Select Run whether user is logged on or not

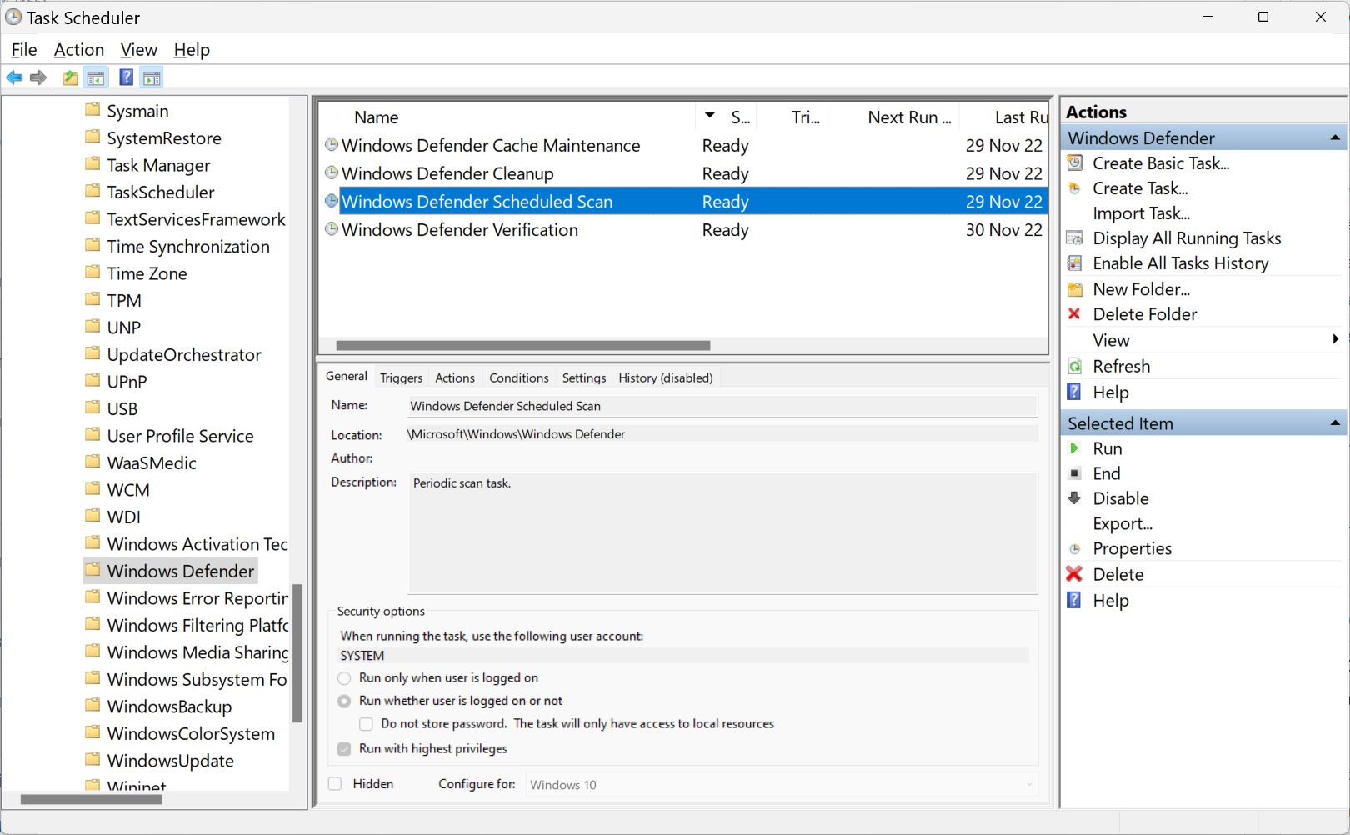(344, 701)
